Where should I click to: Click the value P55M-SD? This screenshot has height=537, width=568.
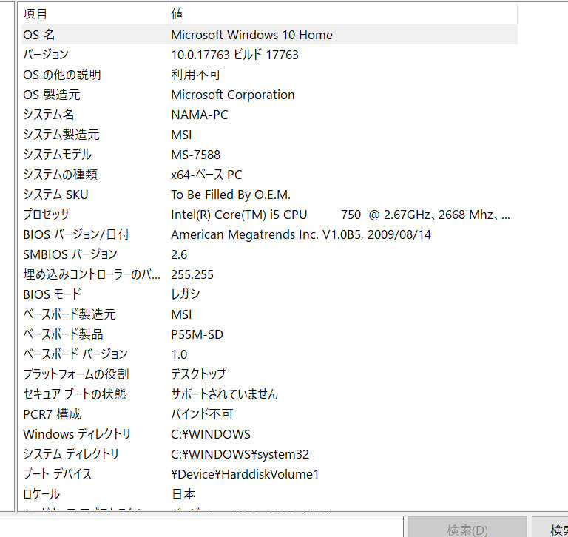click(x=197, y=334)
